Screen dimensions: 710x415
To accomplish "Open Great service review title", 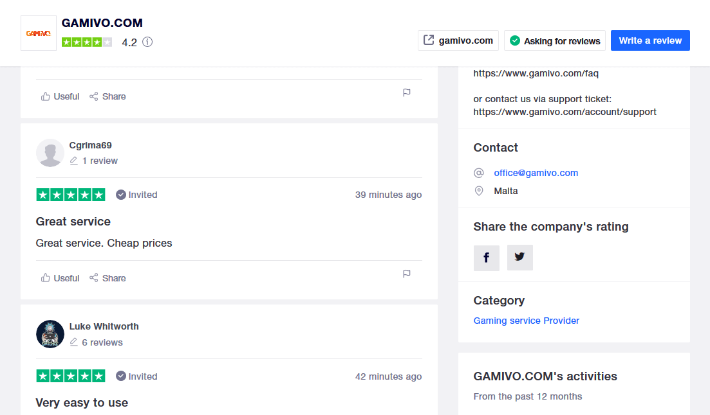I will click(x=73, y=222).
